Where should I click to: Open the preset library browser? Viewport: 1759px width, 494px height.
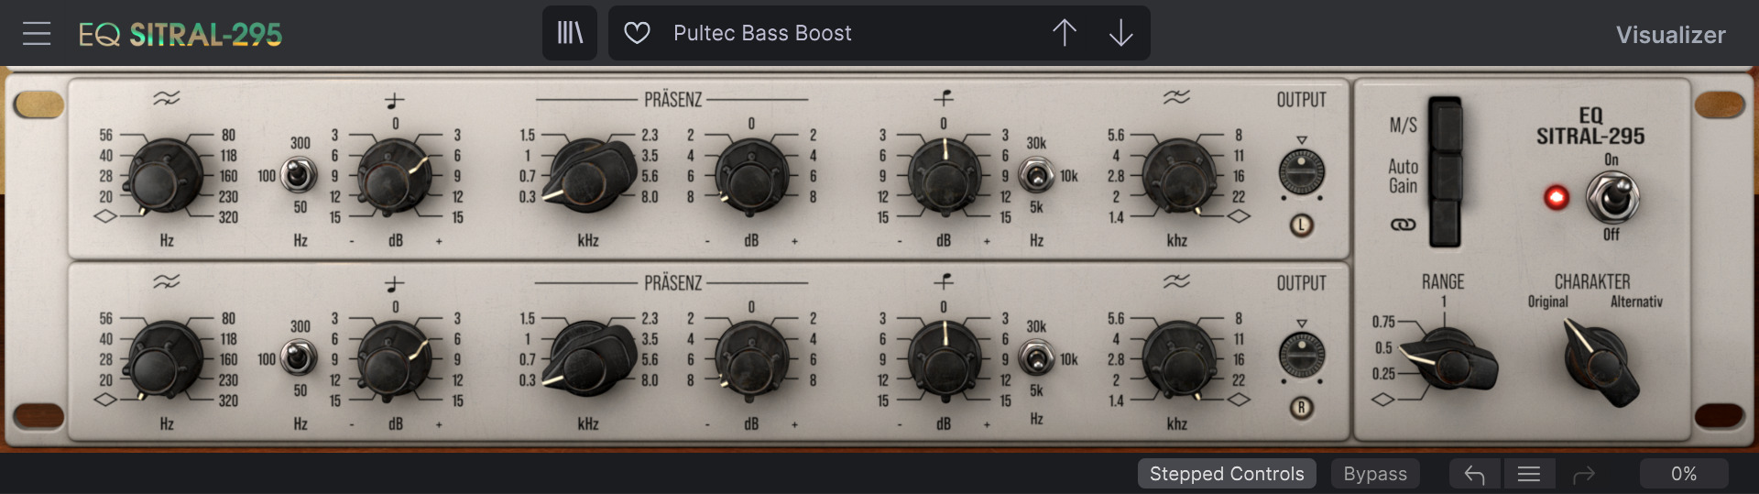[570, 33]
